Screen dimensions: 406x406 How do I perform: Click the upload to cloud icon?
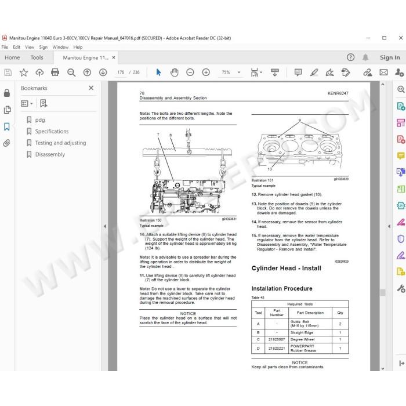[x=39, y=72]
